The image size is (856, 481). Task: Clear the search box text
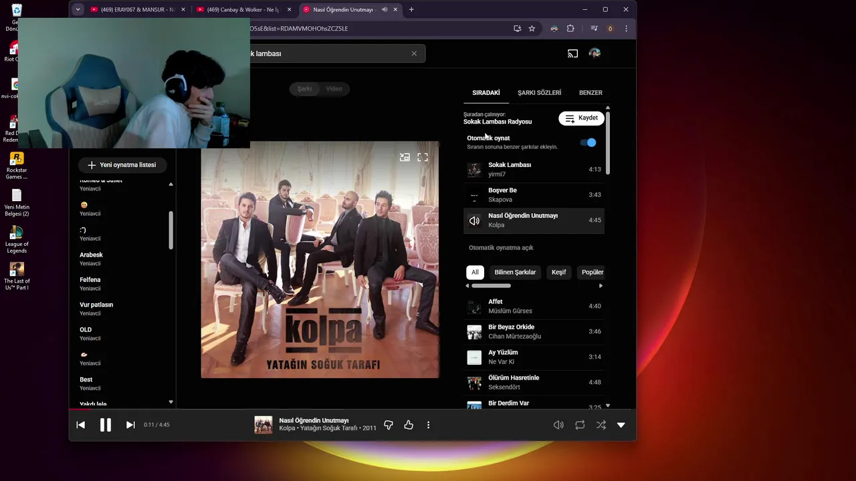click(x=414, y=53)
